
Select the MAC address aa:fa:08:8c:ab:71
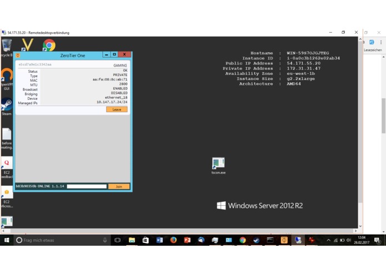tap(110, 79)
